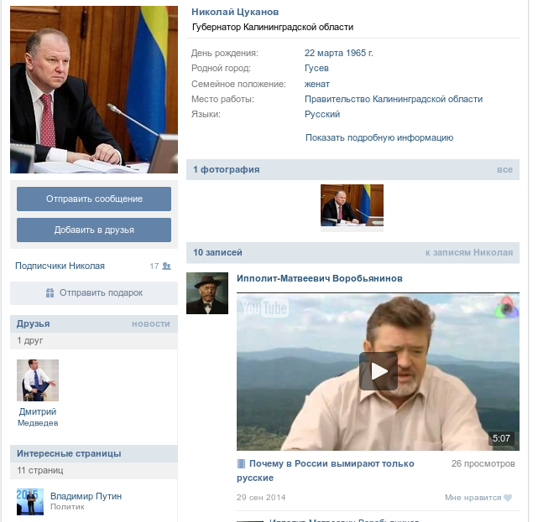Click the subscribers people icon

pos(166,266)
